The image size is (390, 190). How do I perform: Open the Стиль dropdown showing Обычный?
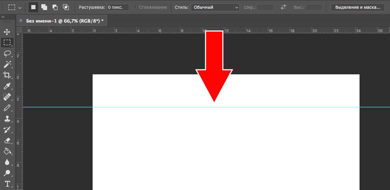(215, 7)
